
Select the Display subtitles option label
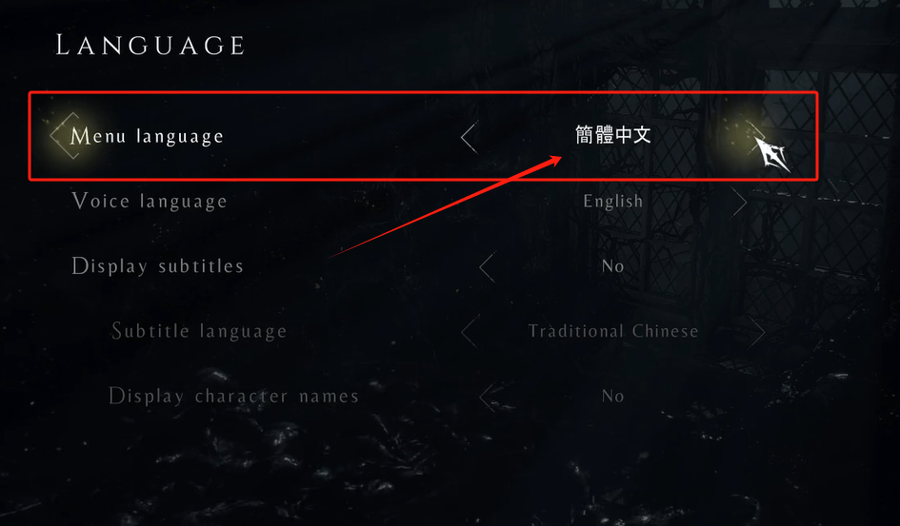(158, 266)
